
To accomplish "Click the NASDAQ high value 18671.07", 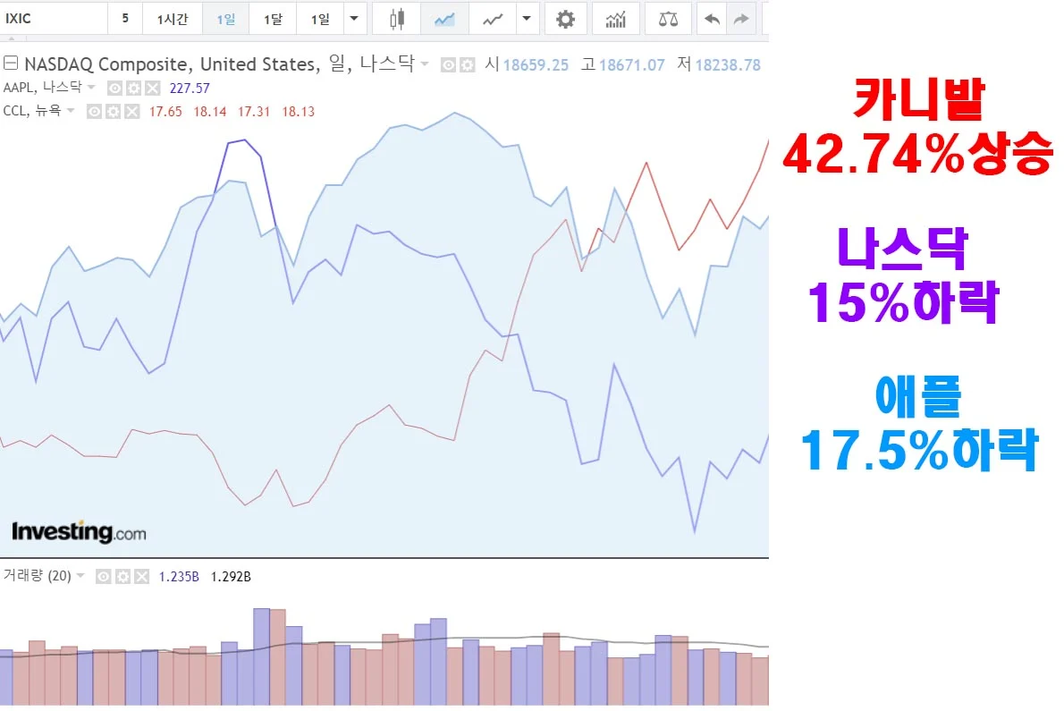I will click(x=632, y=65).
